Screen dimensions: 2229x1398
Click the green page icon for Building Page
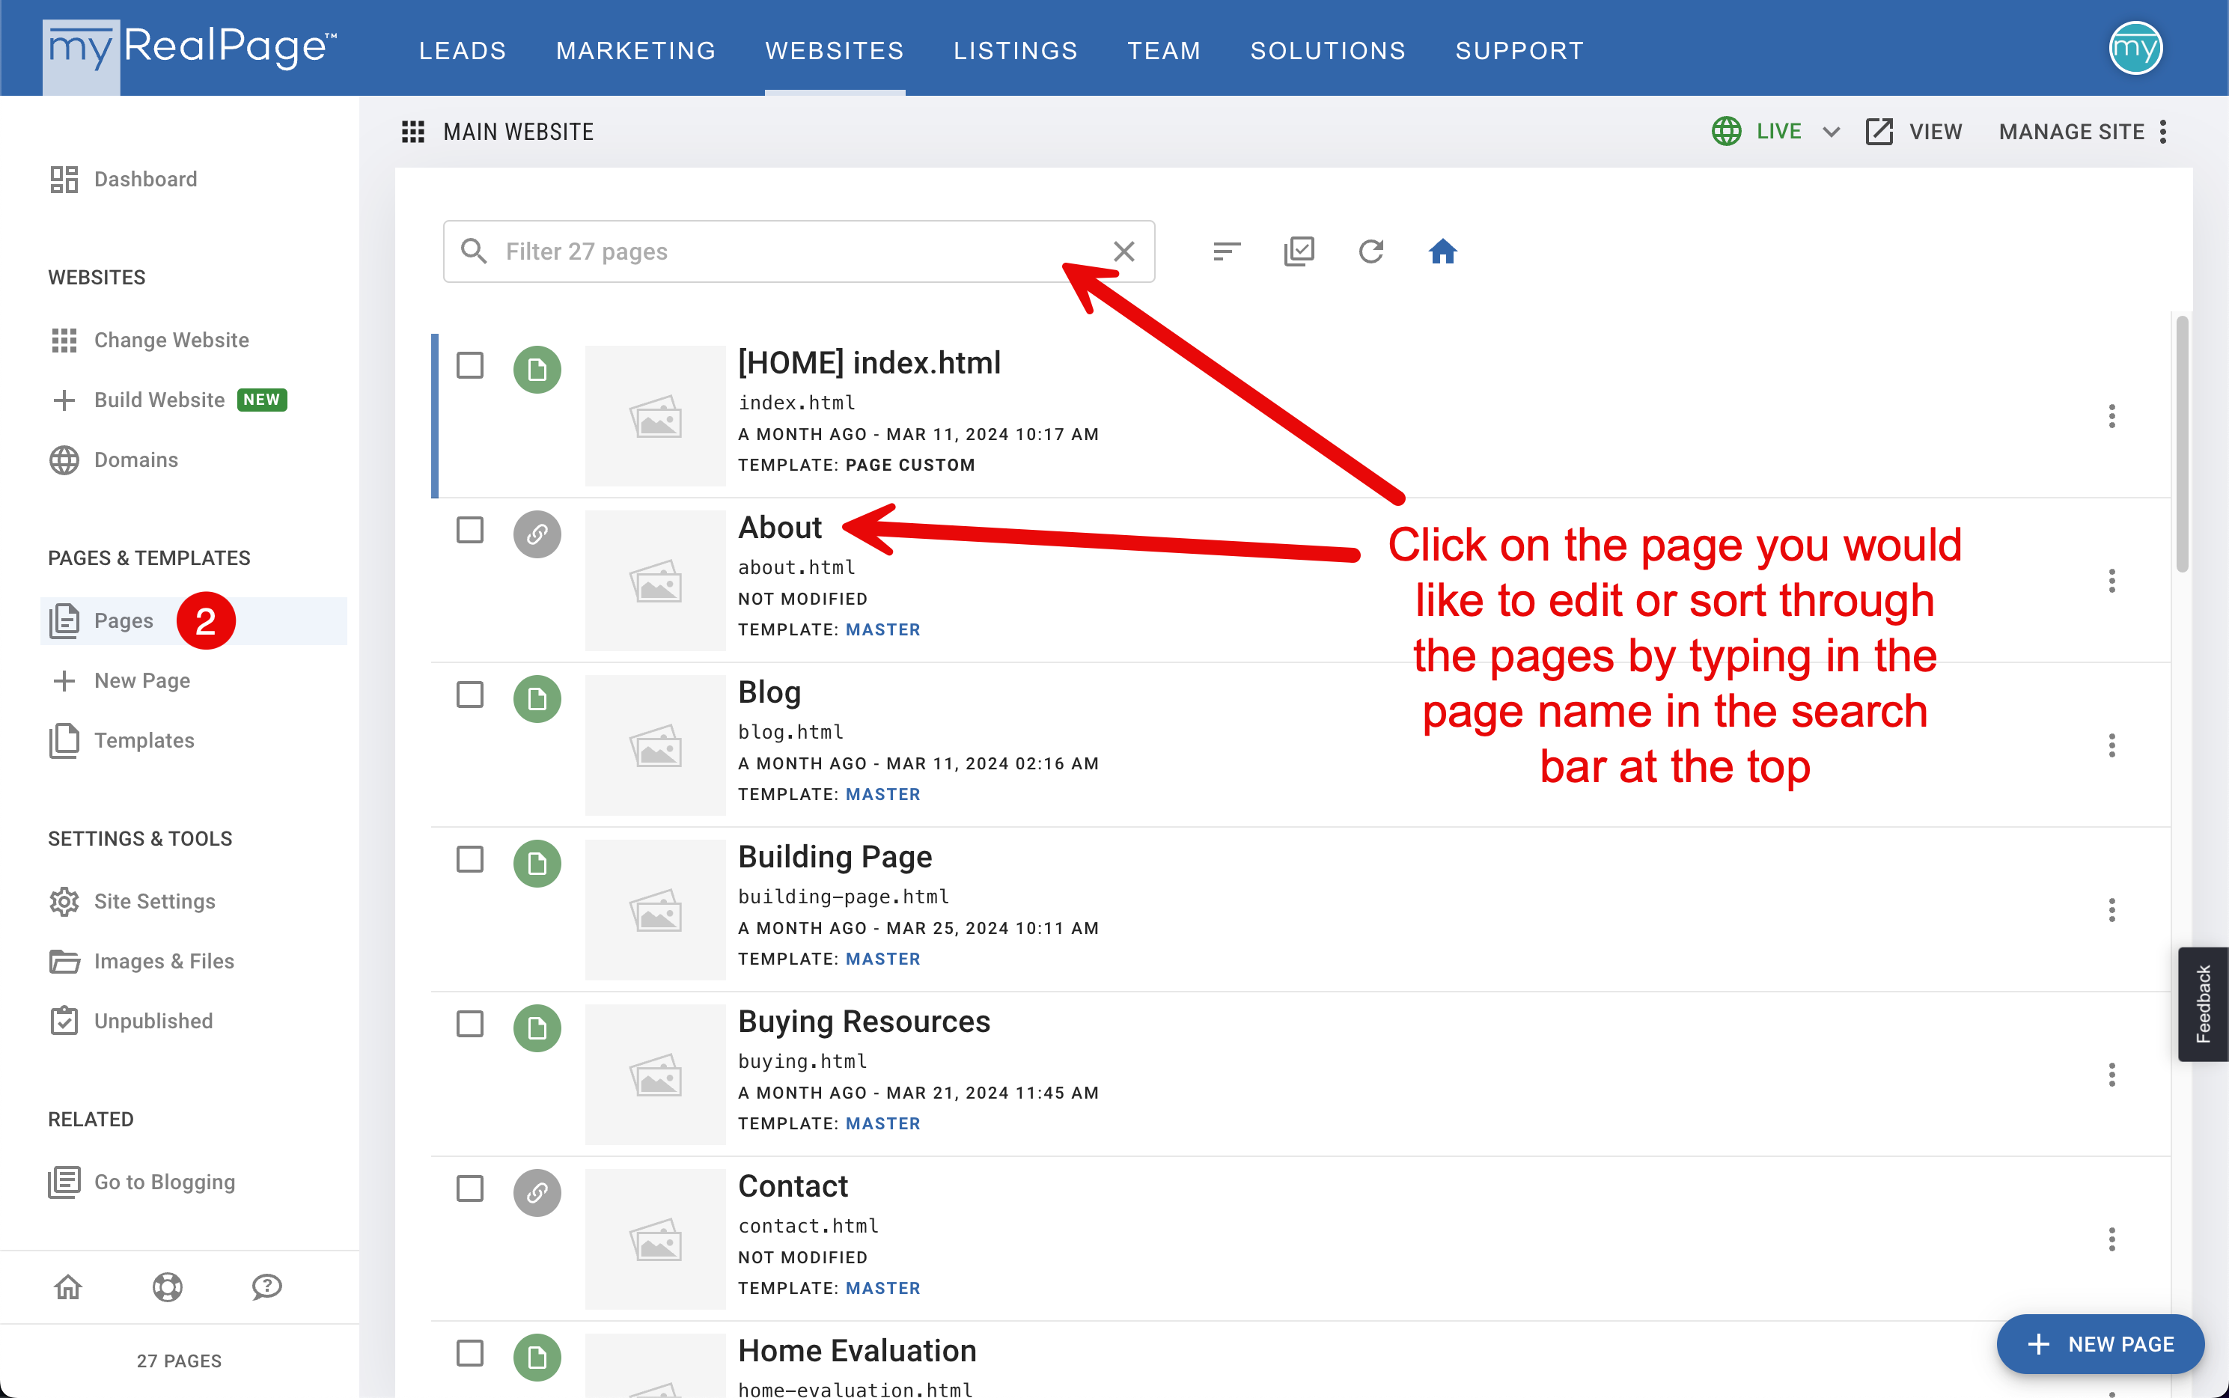pos(537,864)
